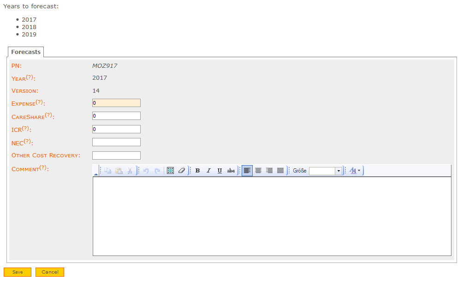475x286 pixels.
Task: Toggle bold formatting in the comment editor
Action: (197, 171)
